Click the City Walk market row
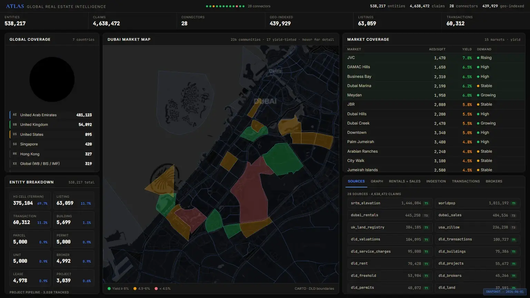This screenshot has height=298, width=530. click(x=434, y=161)
